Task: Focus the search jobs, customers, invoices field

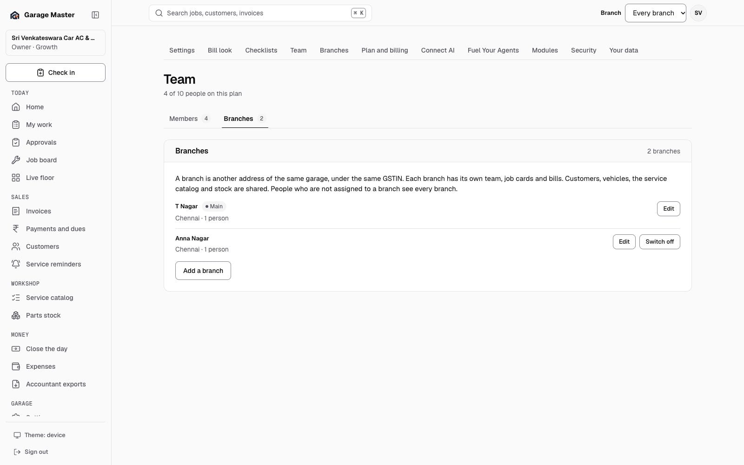Action: pos(260,13)
